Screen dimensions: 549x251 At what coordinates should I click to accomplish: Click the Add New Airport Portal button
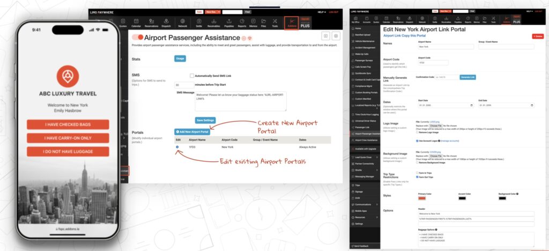[191, 131]
